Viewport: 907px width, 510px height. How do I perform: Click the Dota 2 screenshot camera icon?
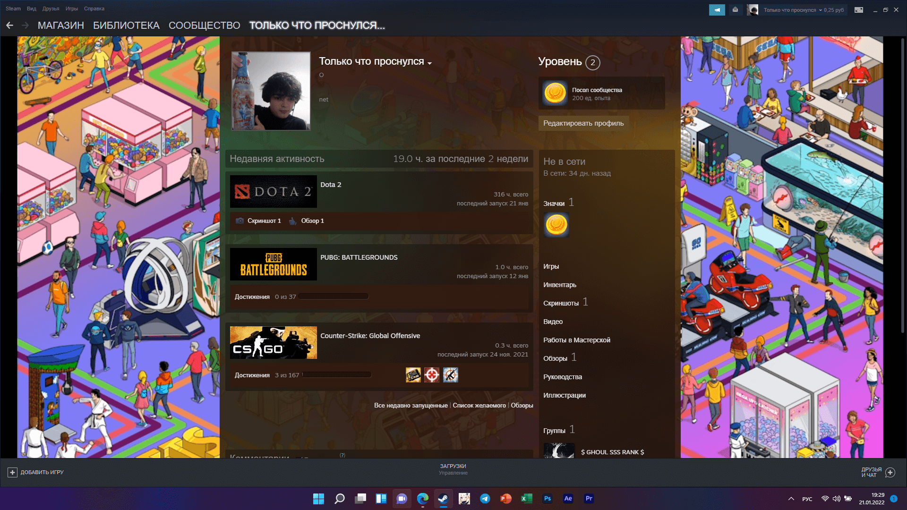(x=240, y=221)
